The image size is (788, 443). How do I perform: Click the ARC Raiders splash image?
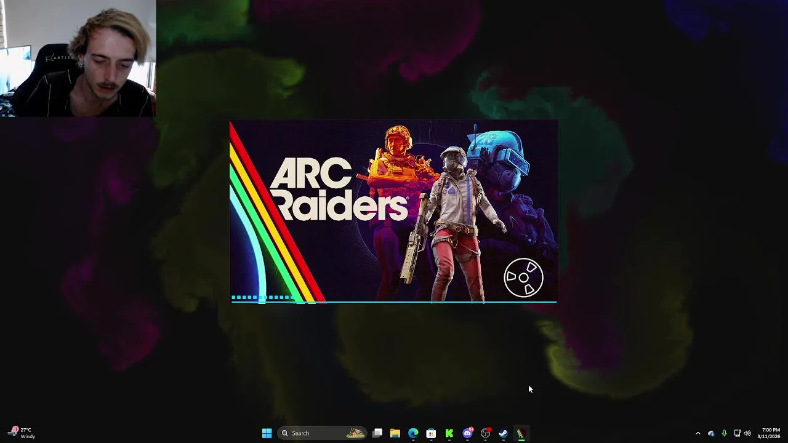[393, 212]
